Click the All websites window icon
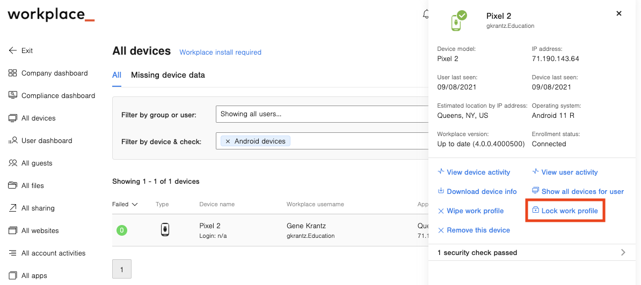641x285 pixels. [13, 231]
